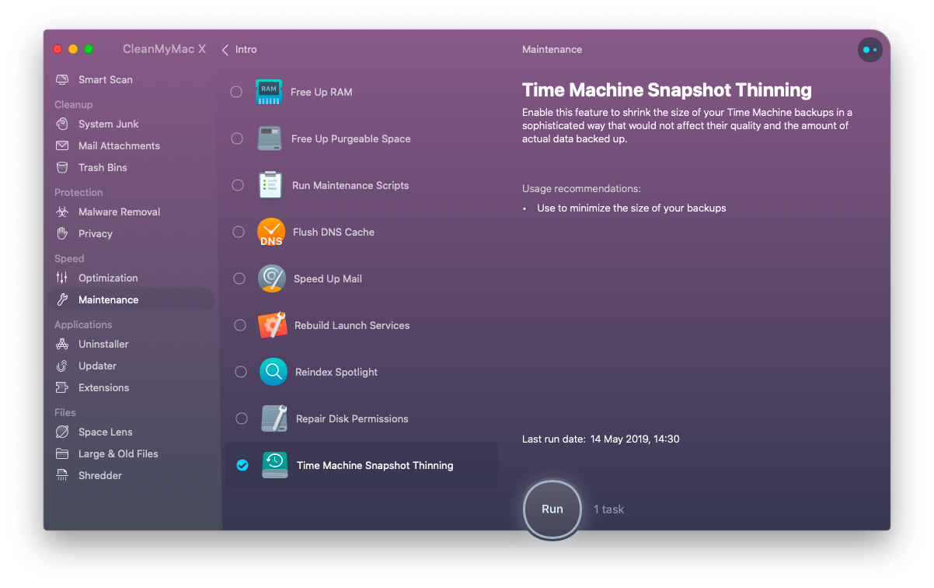Viewport: 934px width, 588px height.
Task: Click the Shredder label in Files
Action: (100, 476)
